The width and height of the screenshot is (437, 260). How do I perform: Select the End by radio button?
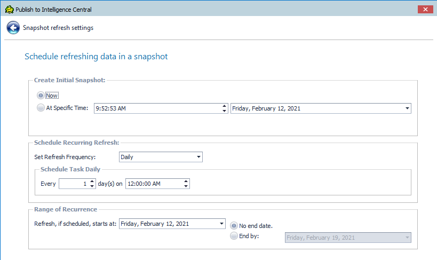click(x=234, y=236)
